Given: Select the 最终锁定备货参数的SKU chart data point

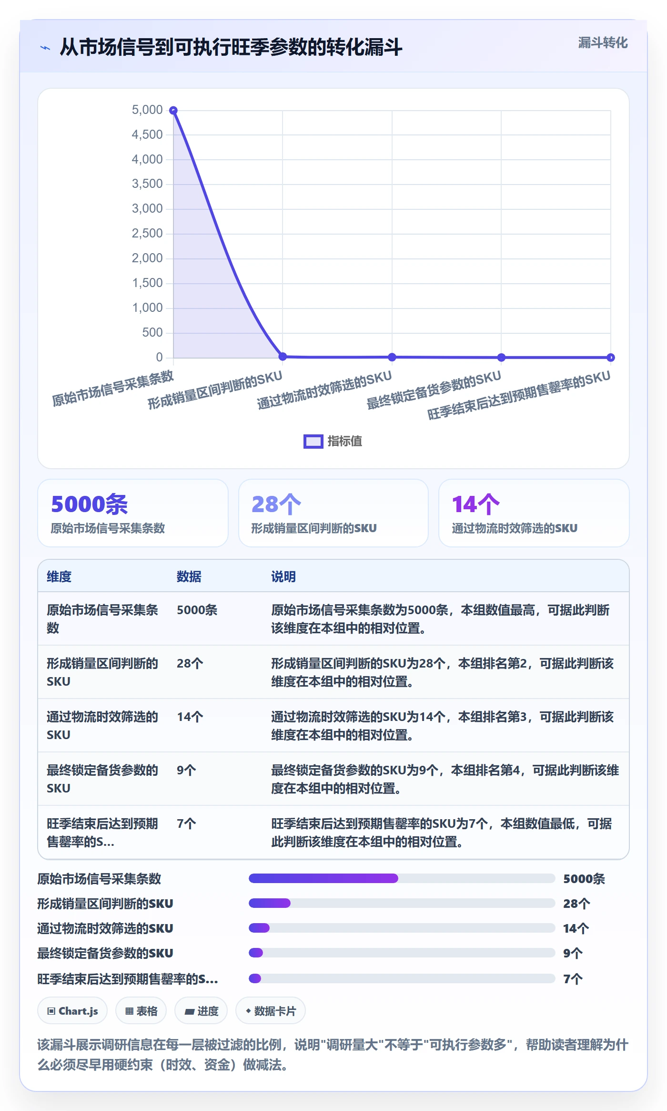Looking at the screenshot, I should [x=501, y=357].
